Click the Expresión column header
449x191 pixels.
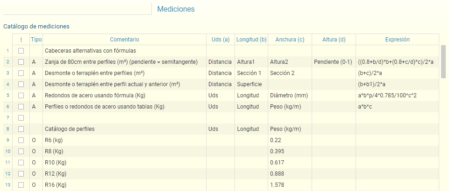coord(397,40)
